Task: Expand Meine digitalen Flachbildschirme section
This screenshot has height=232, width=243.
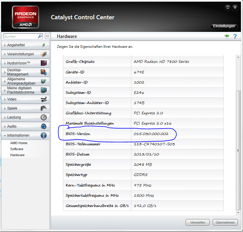Action: 25,90
